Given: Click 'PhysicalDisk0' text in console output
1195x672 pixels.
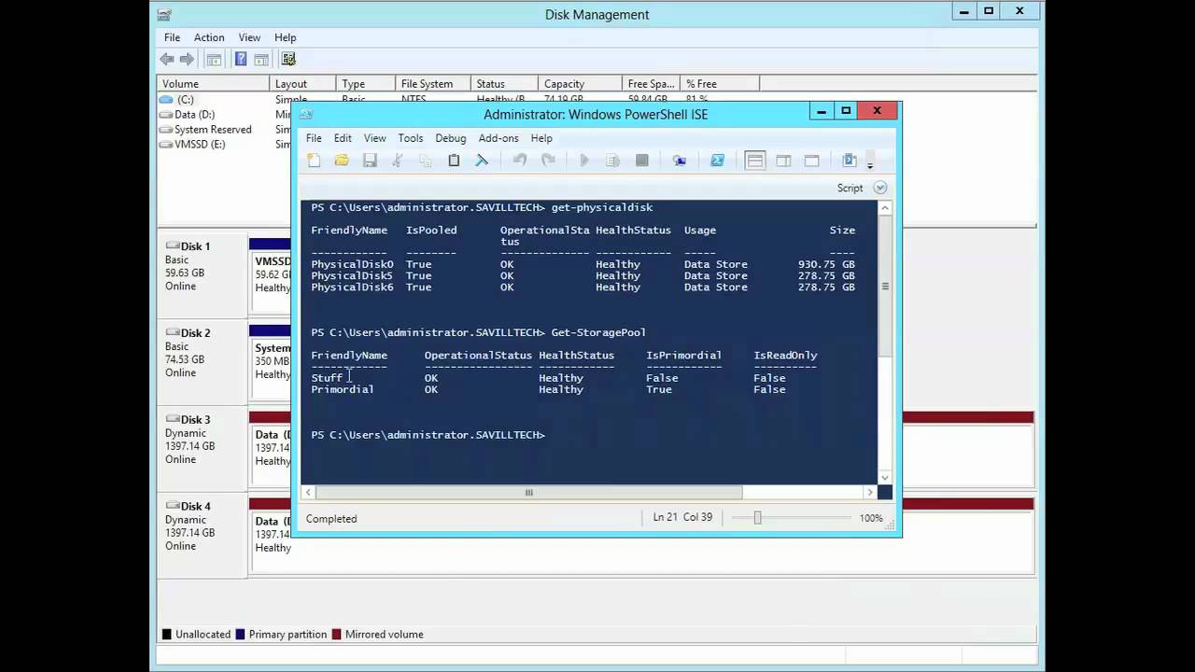Looking at the screenshot, I should point(352,264).
